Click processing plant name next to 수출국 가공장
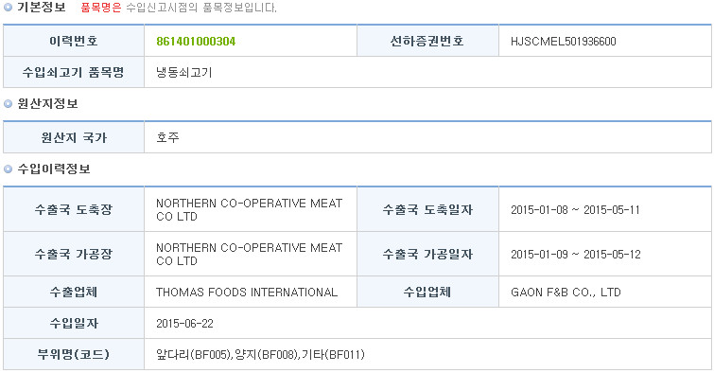Image resolution: width=714 pixels, height=373 pixels. [x=249, y=254]
